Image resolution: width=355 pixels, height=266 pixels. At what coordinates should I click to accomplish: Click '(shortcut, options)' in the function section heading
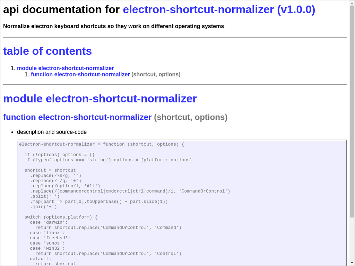coord(190,117)
